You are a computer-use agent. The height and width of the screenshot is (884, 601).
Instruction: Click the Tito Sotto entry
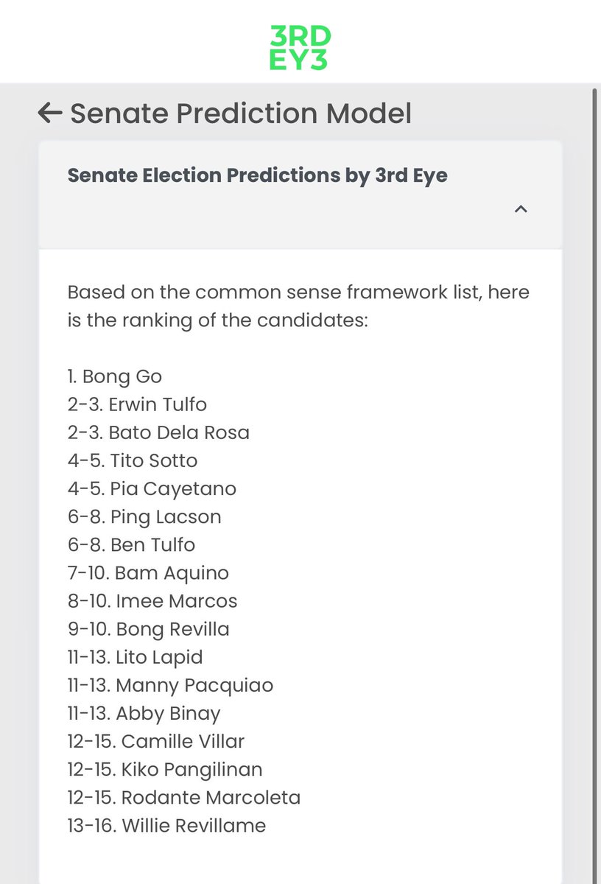point(133,460)
